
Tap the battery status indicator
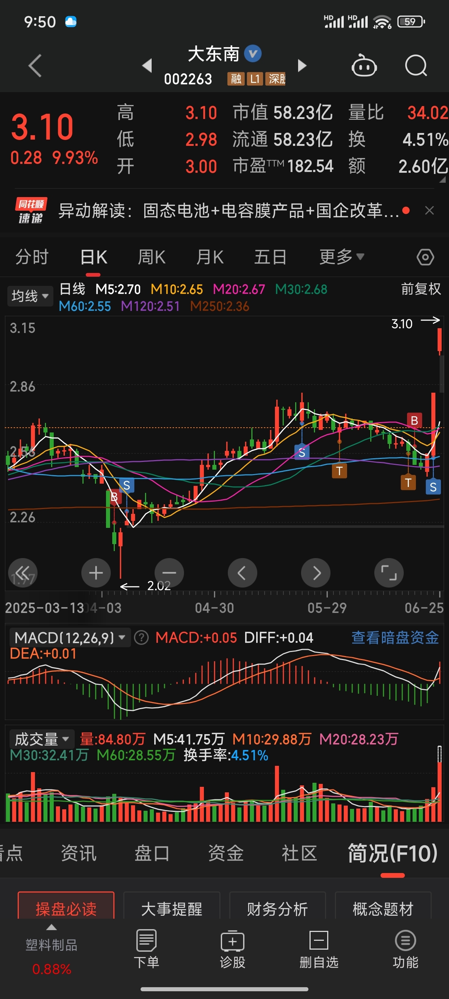point(411,22)
